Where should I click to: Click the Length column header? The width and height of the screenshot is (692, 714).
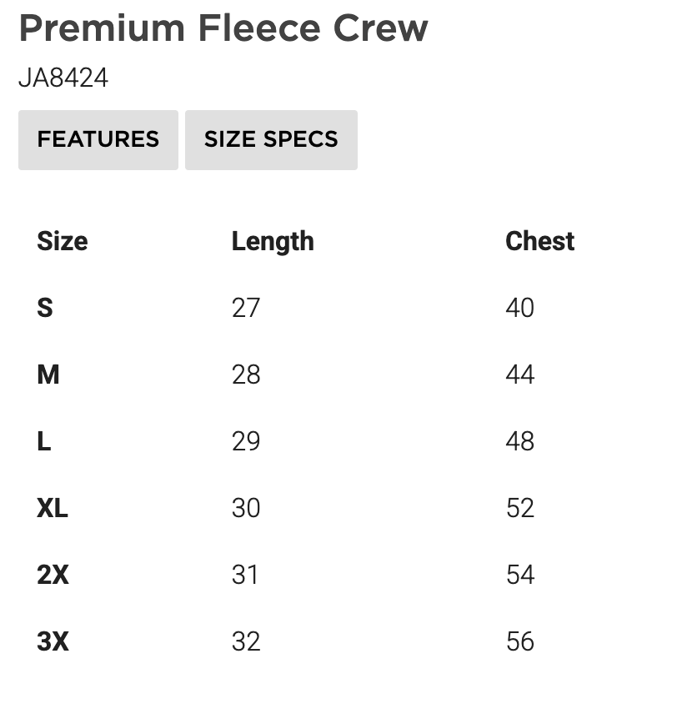coord(273,241)
